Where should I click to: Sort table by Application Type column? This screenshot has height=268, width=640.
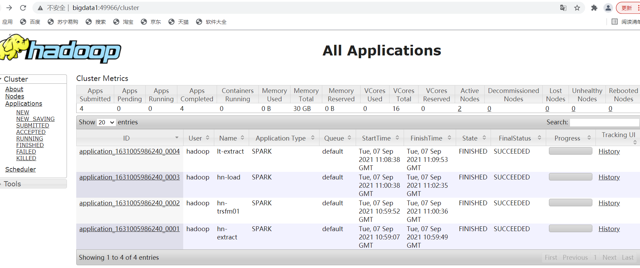pyautogui.click(x=284, y=138)
